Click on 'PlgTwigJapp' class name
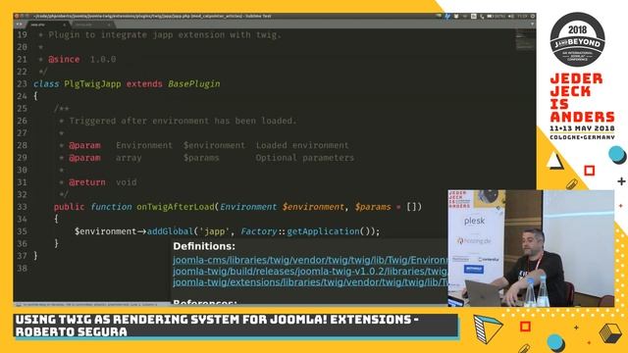The height and width of the screenshot is (353, 628). click(x=92, y=84)
